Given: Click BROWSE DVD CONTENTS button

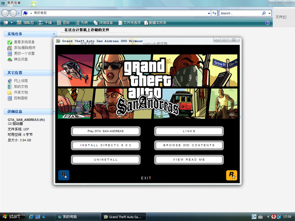Looking at the screenshot, I should click(x=189, y=145).
